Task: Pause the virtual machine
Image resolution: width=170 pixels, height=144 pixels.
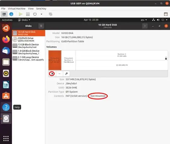Action: click(x=28, y=14)
